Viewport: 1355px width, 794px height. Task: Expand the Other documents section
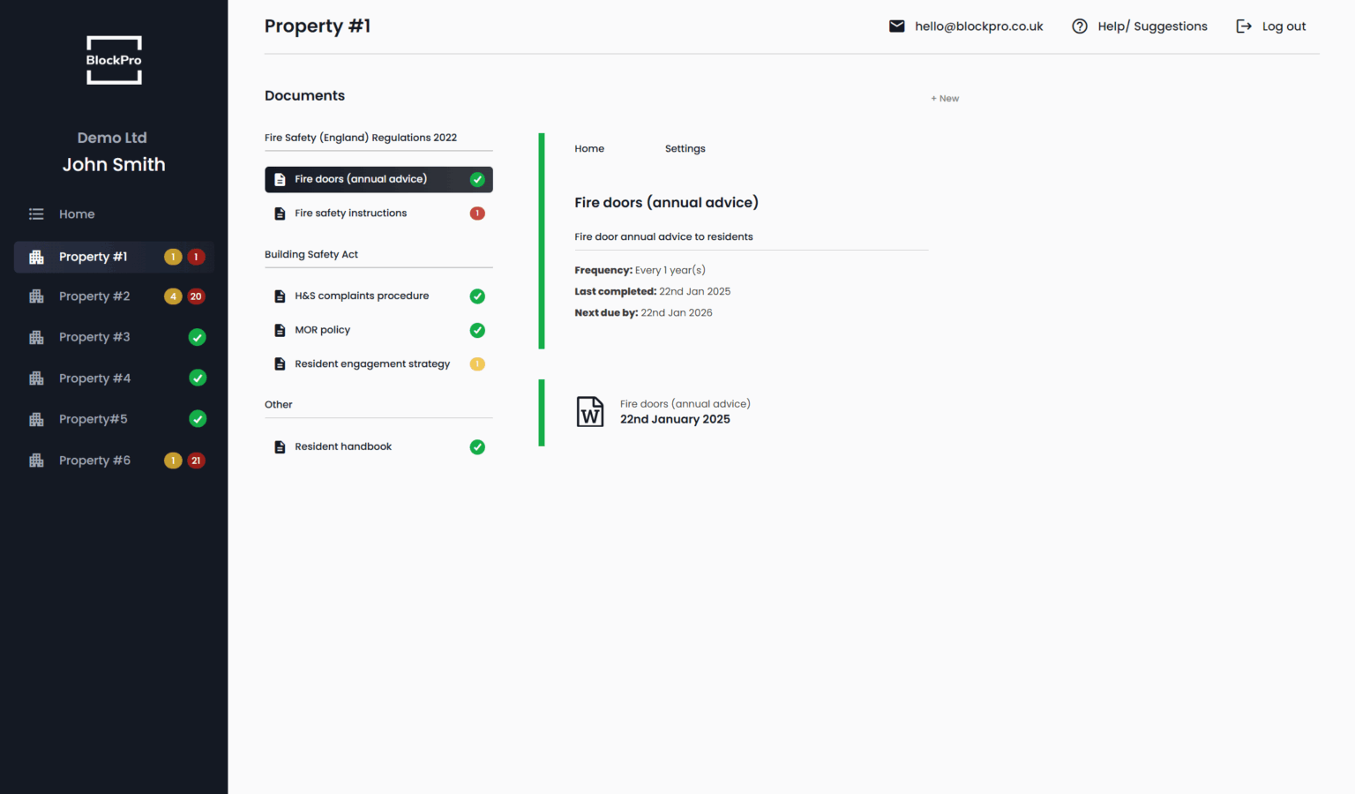[278, 404]
